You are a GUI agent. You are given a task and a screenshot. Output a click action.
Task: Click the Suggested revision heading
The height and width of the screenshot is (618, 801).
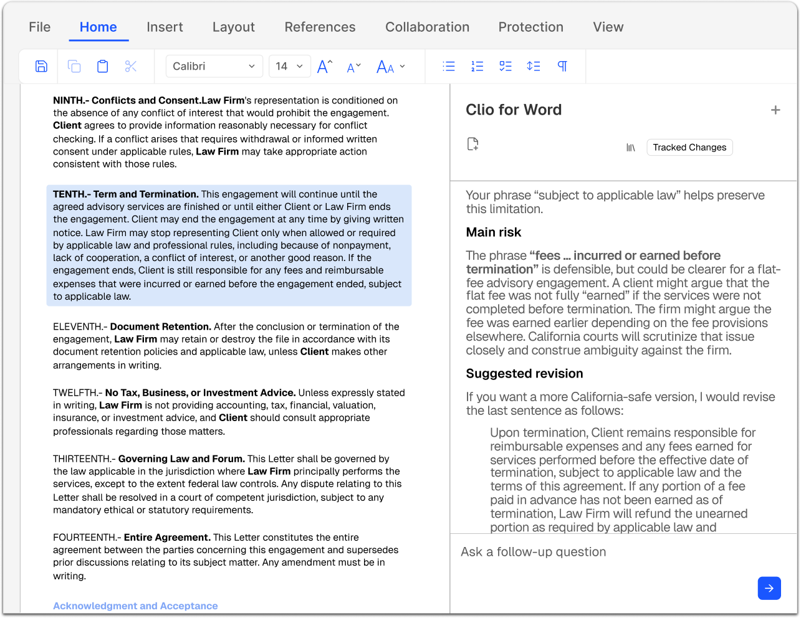525,374
